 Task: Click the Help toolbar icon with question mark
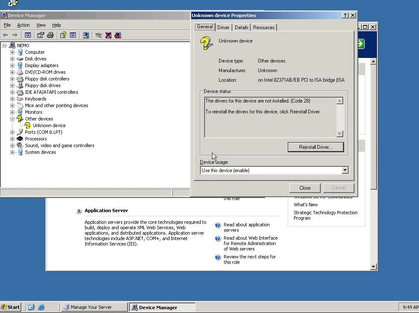[63, 35]
